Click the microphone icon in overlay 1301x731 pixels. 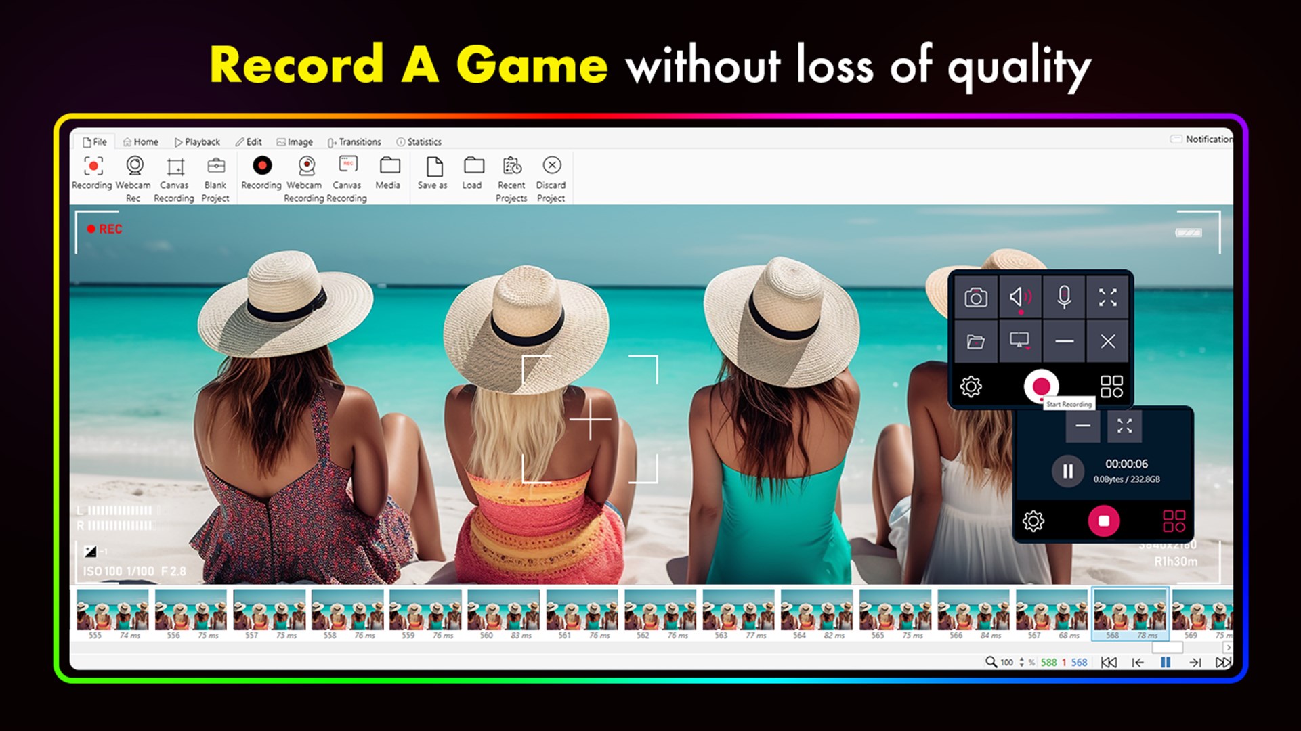click(x=1064, y=296)
